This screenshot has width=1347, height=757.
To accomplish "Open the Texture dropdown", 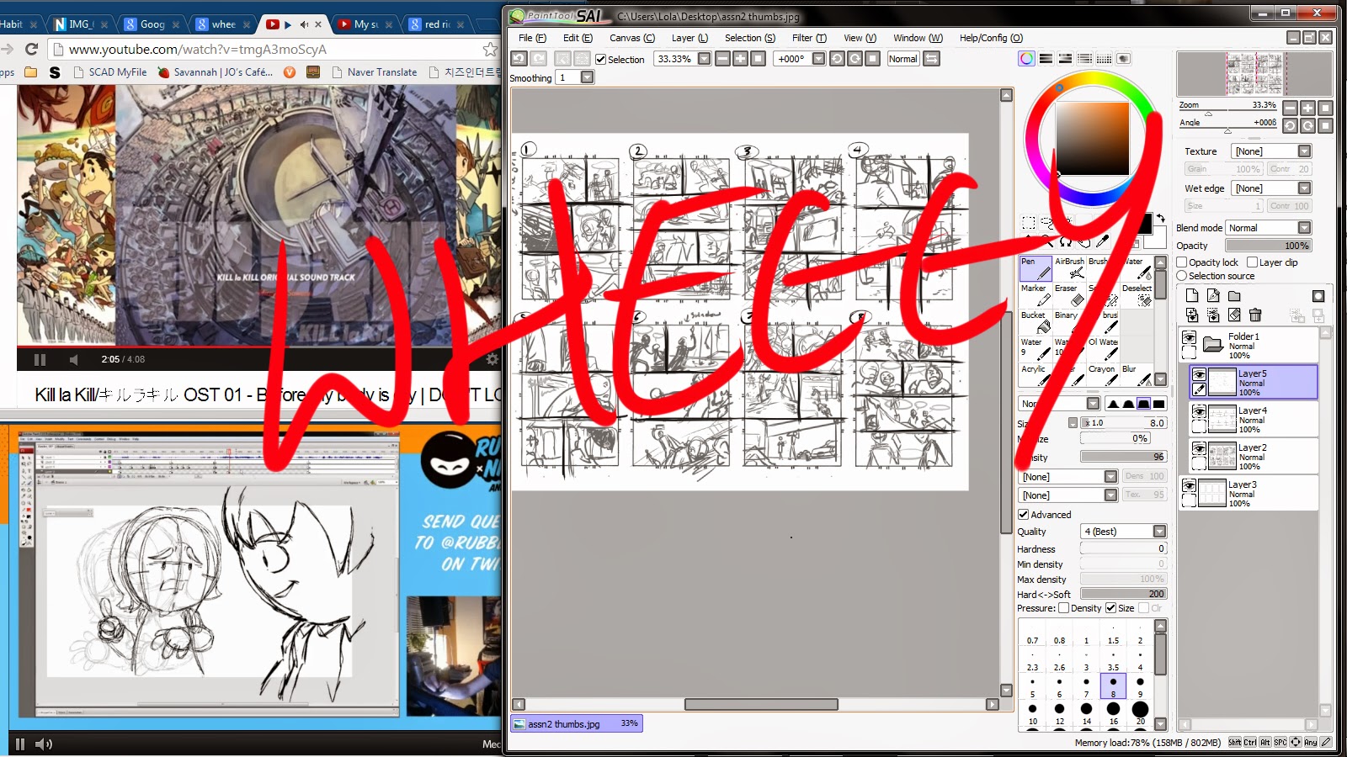I will [1304, 151].
